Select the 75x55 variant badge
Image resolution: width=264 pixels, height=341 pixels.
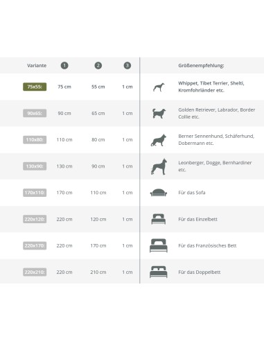pos(35,87)
